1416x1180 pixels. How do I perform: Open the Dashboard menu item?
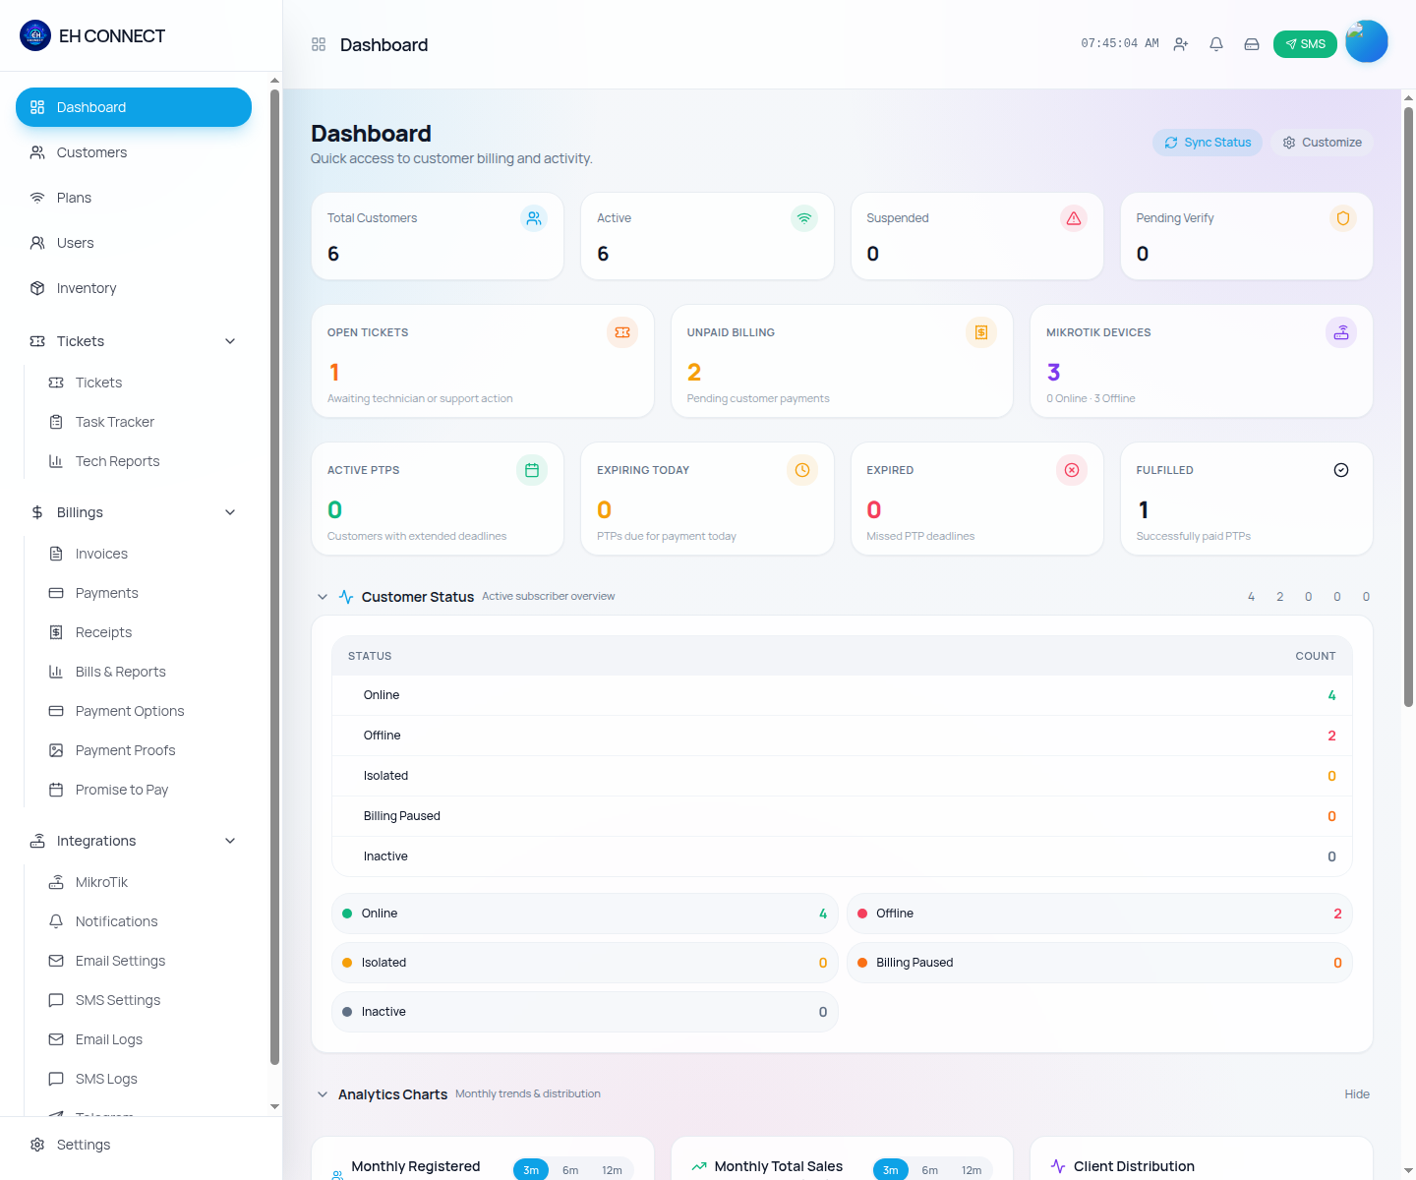click(x=134, y=107)
